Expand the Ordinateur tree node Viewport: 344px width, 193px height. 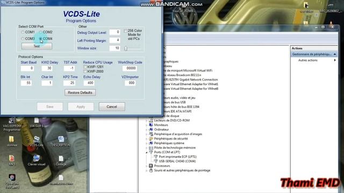(147, 130)
